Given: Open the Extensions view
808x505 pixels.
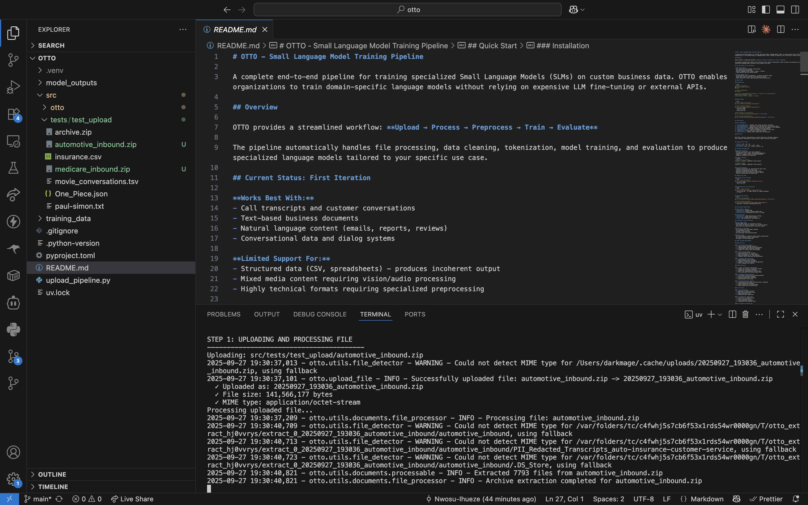Looking at the screenshot, I should (x=13, y=114).
